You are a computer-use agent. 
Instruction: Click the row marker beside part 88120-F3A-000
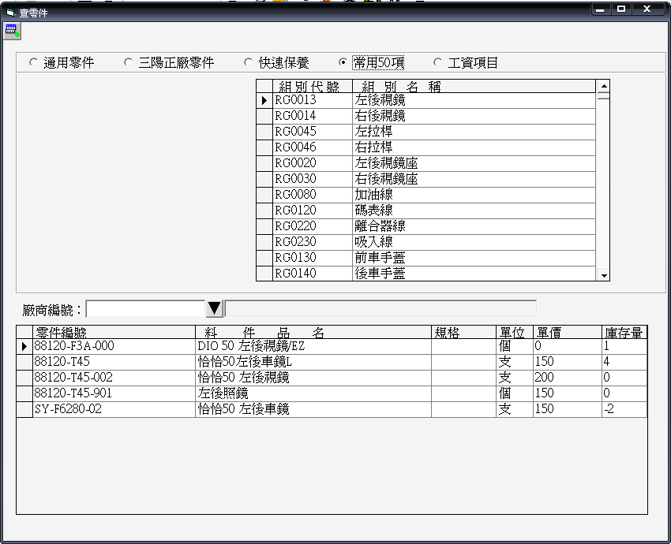(24, 346)
